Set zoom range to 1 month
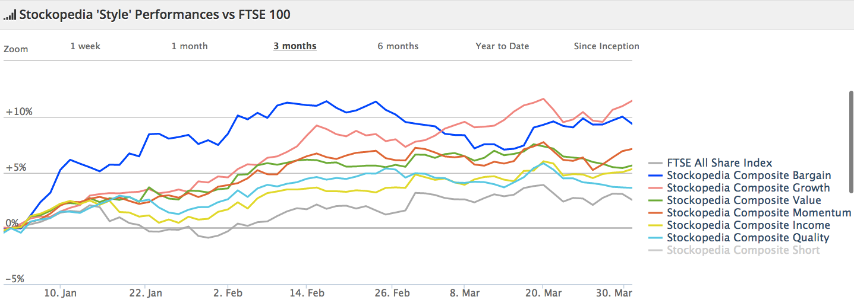Image resolution: width=854 pixels, height=303 pixels. coord(190,46)
